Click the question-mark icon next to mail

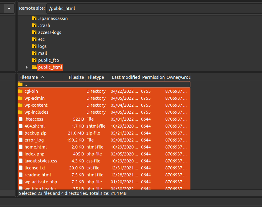[34, 53]
